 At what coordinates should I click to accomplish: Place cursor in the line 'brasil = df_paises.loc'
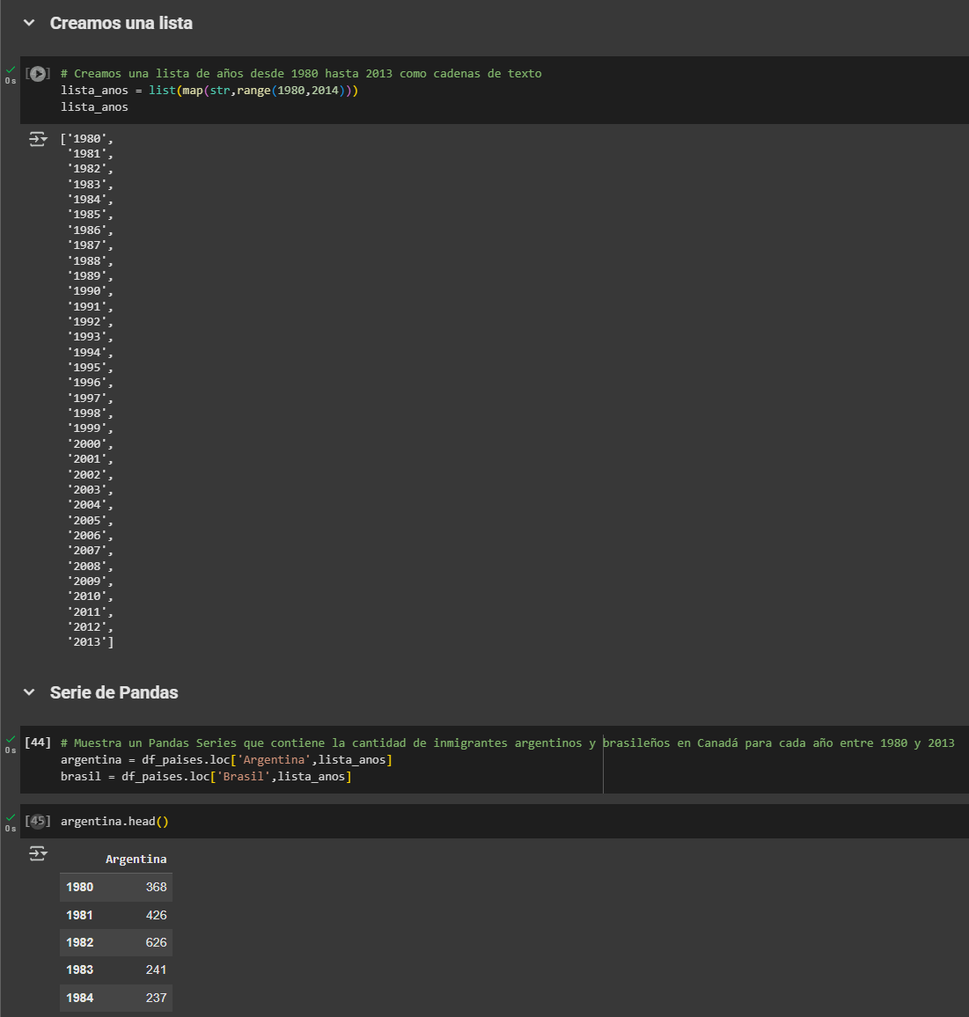[x=206, y=776]
